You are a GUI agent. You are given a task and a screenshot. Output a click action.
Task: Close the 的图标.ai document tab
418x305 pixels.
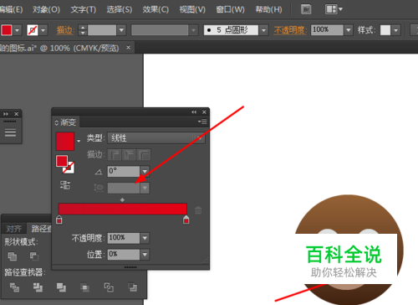tap(128, 48)
